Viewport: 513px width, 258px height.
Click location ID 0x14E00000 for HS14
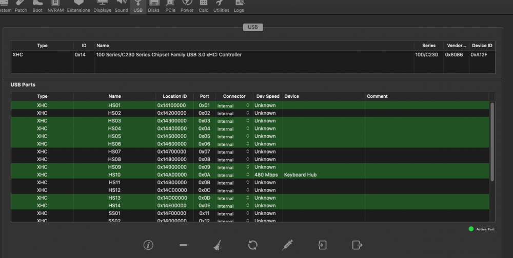(172, 205)
